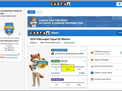Click the Homegrown gold badge on the fox
The image size is (122, 91).
coord(42,63)
